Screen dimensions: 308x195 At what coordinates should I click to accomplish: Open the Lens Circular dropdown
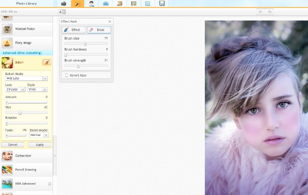point(16,89)
